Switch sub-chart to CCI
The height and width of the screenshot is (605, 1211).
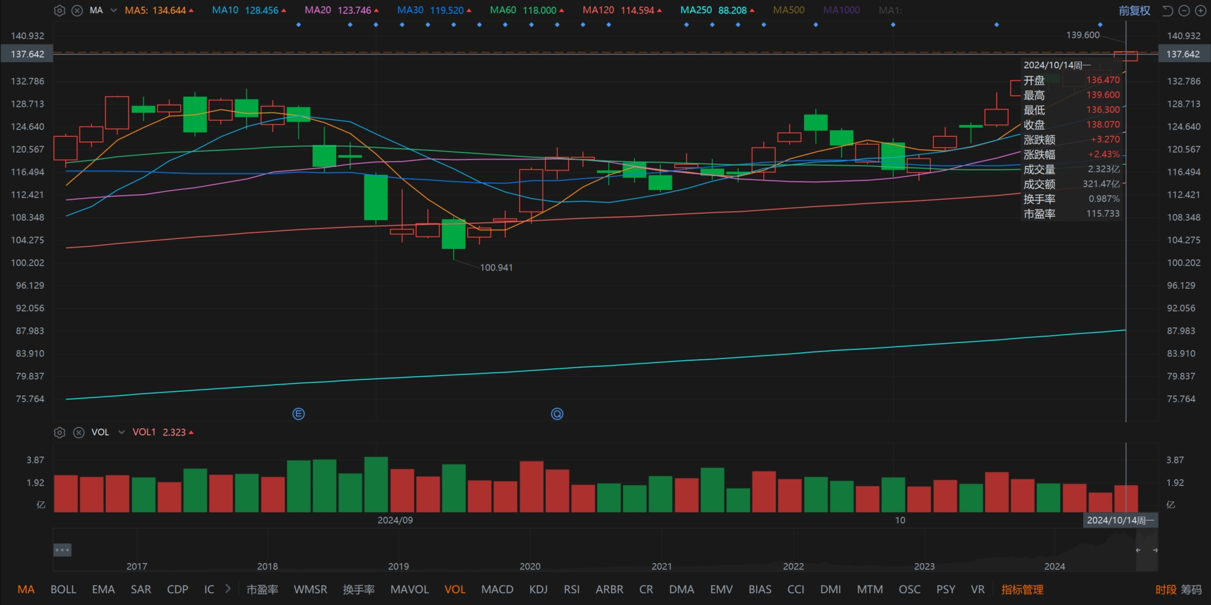pyautogui.click(x=796, y=589)
